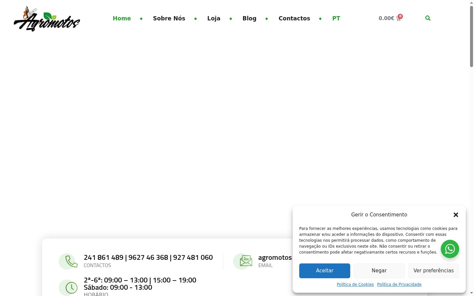The height and width of the screenshot is (296, 474).
Task: Click the page vertical scrollbar thumb
Action: pos(471,36)
